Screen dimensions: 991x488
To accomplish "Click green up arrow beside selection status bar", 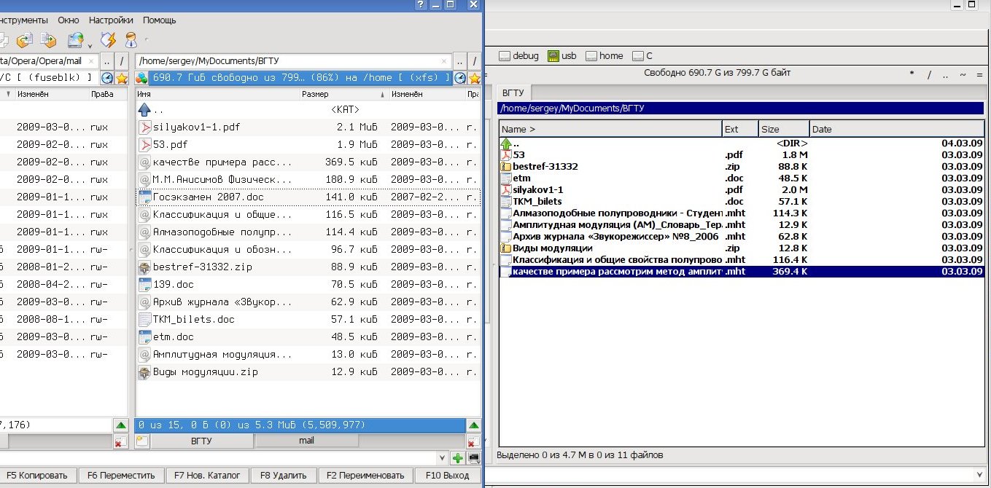I will pyautogui.click(x=473, y=425).
